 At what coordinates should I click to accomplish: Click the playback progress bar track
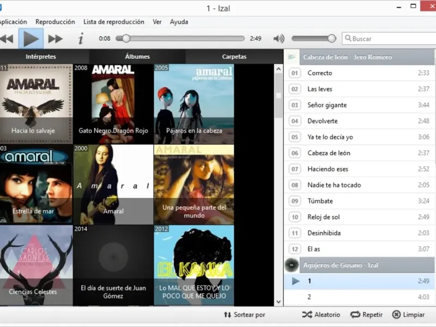(180, 38)
